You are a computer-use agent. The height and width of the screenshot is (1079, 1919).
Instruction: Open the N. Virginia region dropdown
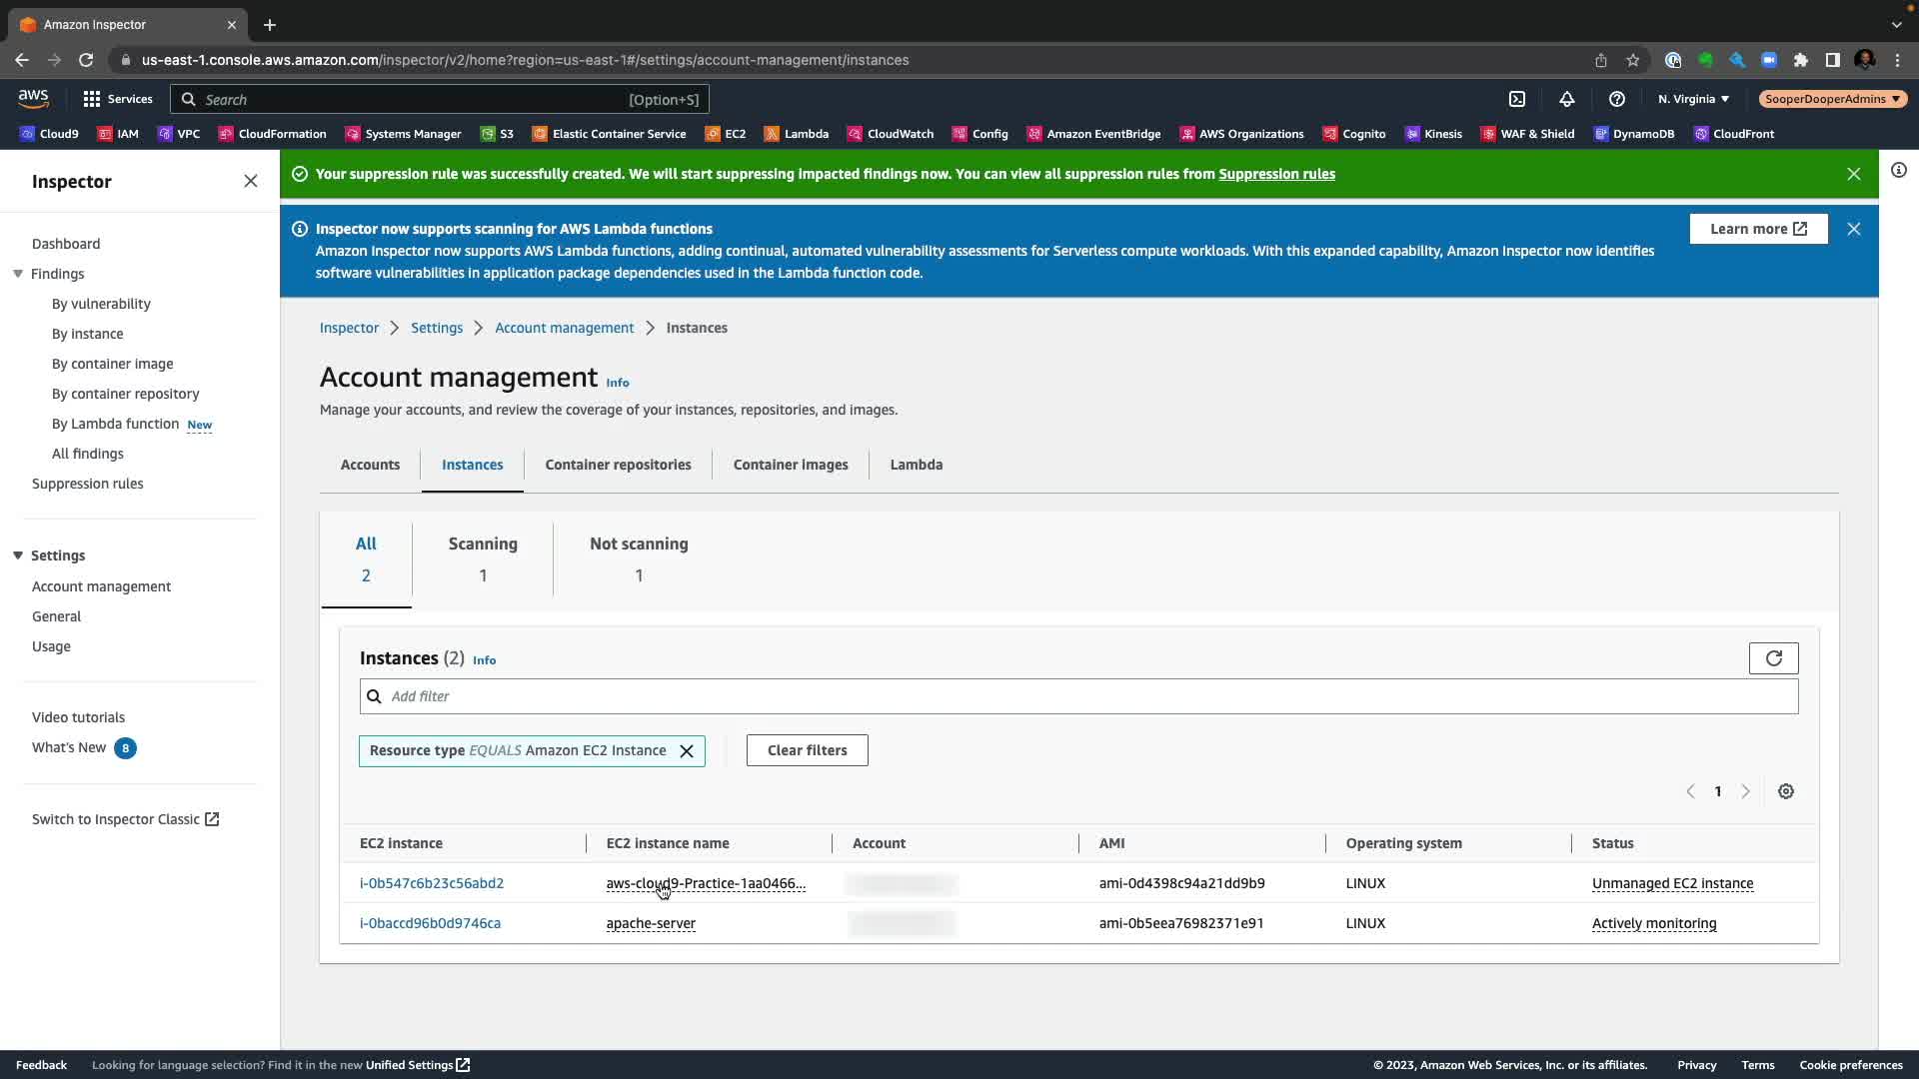click(x=1693, y=99)
